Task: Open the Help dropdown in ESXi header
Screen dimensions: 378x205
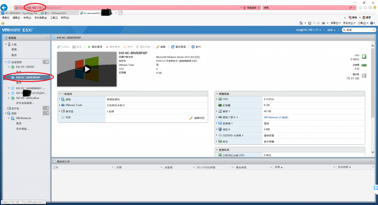Action: pos(331,30)
